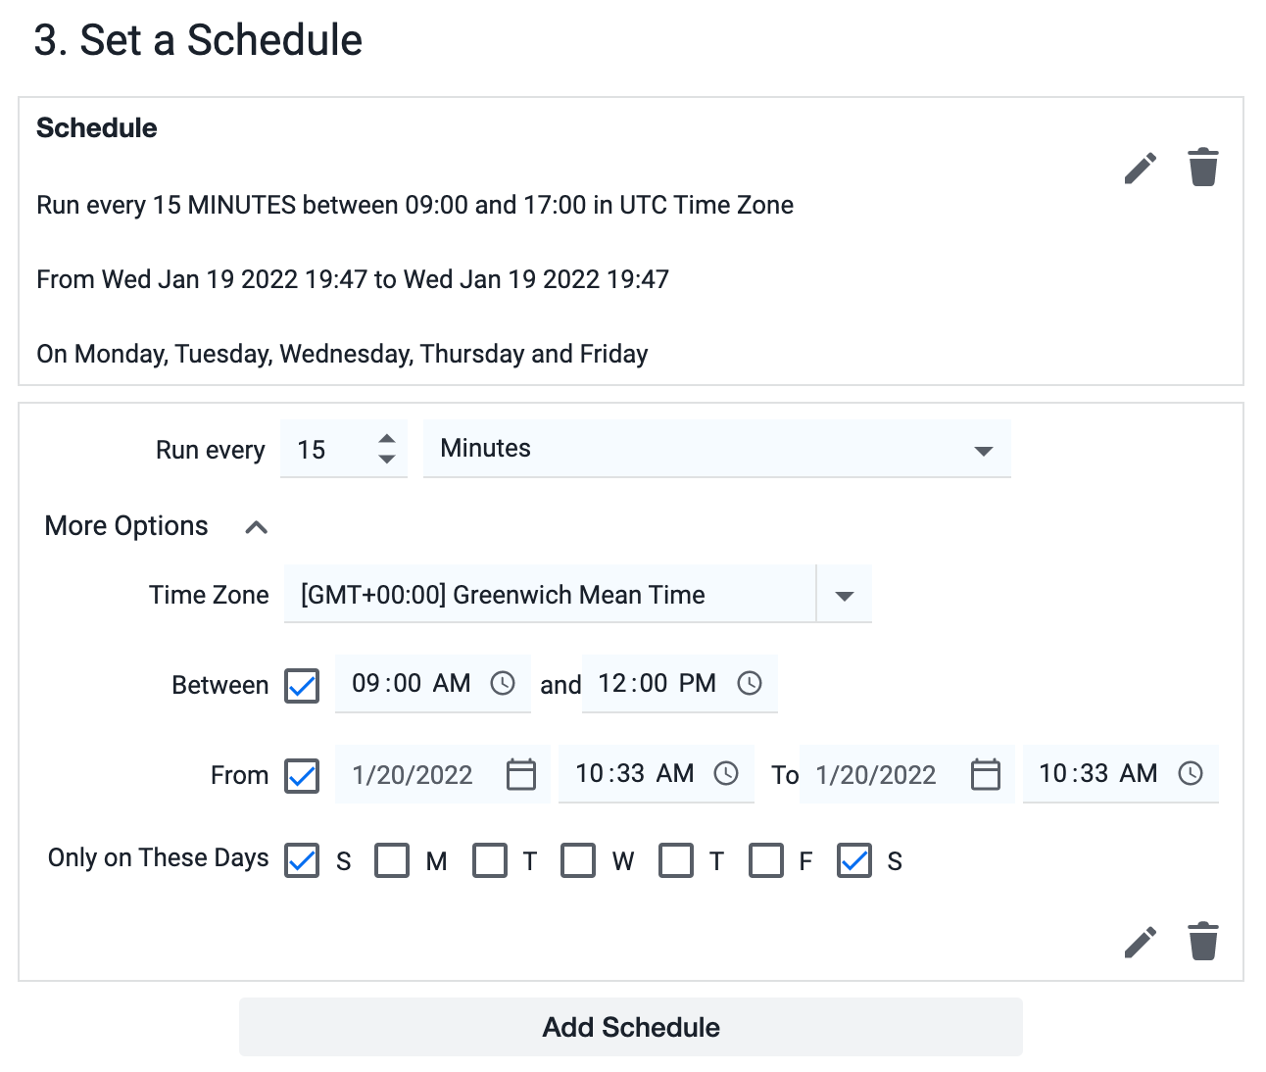1266x1072 pixels.
Task: Enable the Monday (M) checkbox
Action: pos(392,860)
